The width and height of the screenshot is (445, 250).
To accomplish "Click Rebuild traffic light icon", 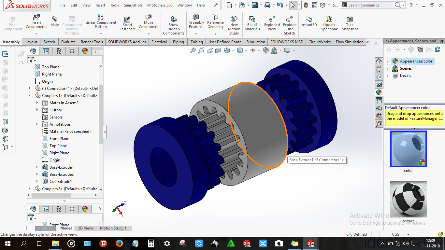I will pyautogui.click(x=306, y=5).
